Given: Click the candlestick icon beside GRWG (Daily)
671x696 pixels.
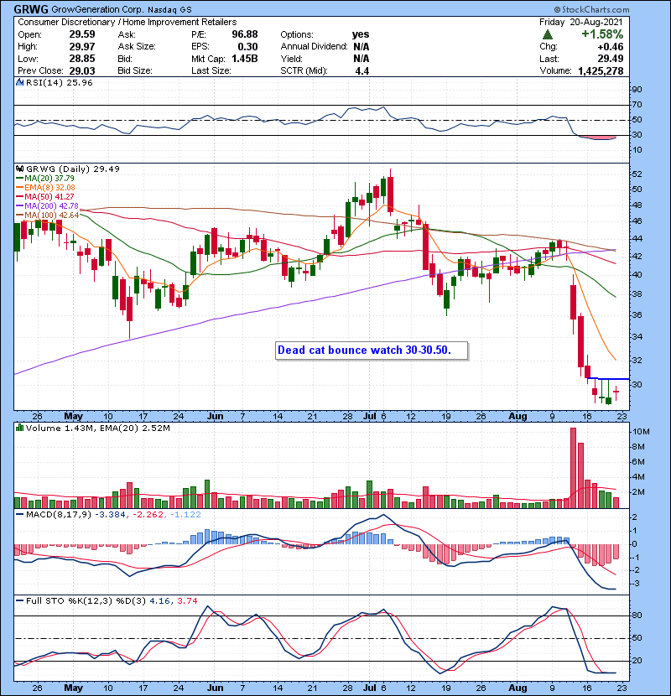Looking at the screenshot, I should 20,169.
